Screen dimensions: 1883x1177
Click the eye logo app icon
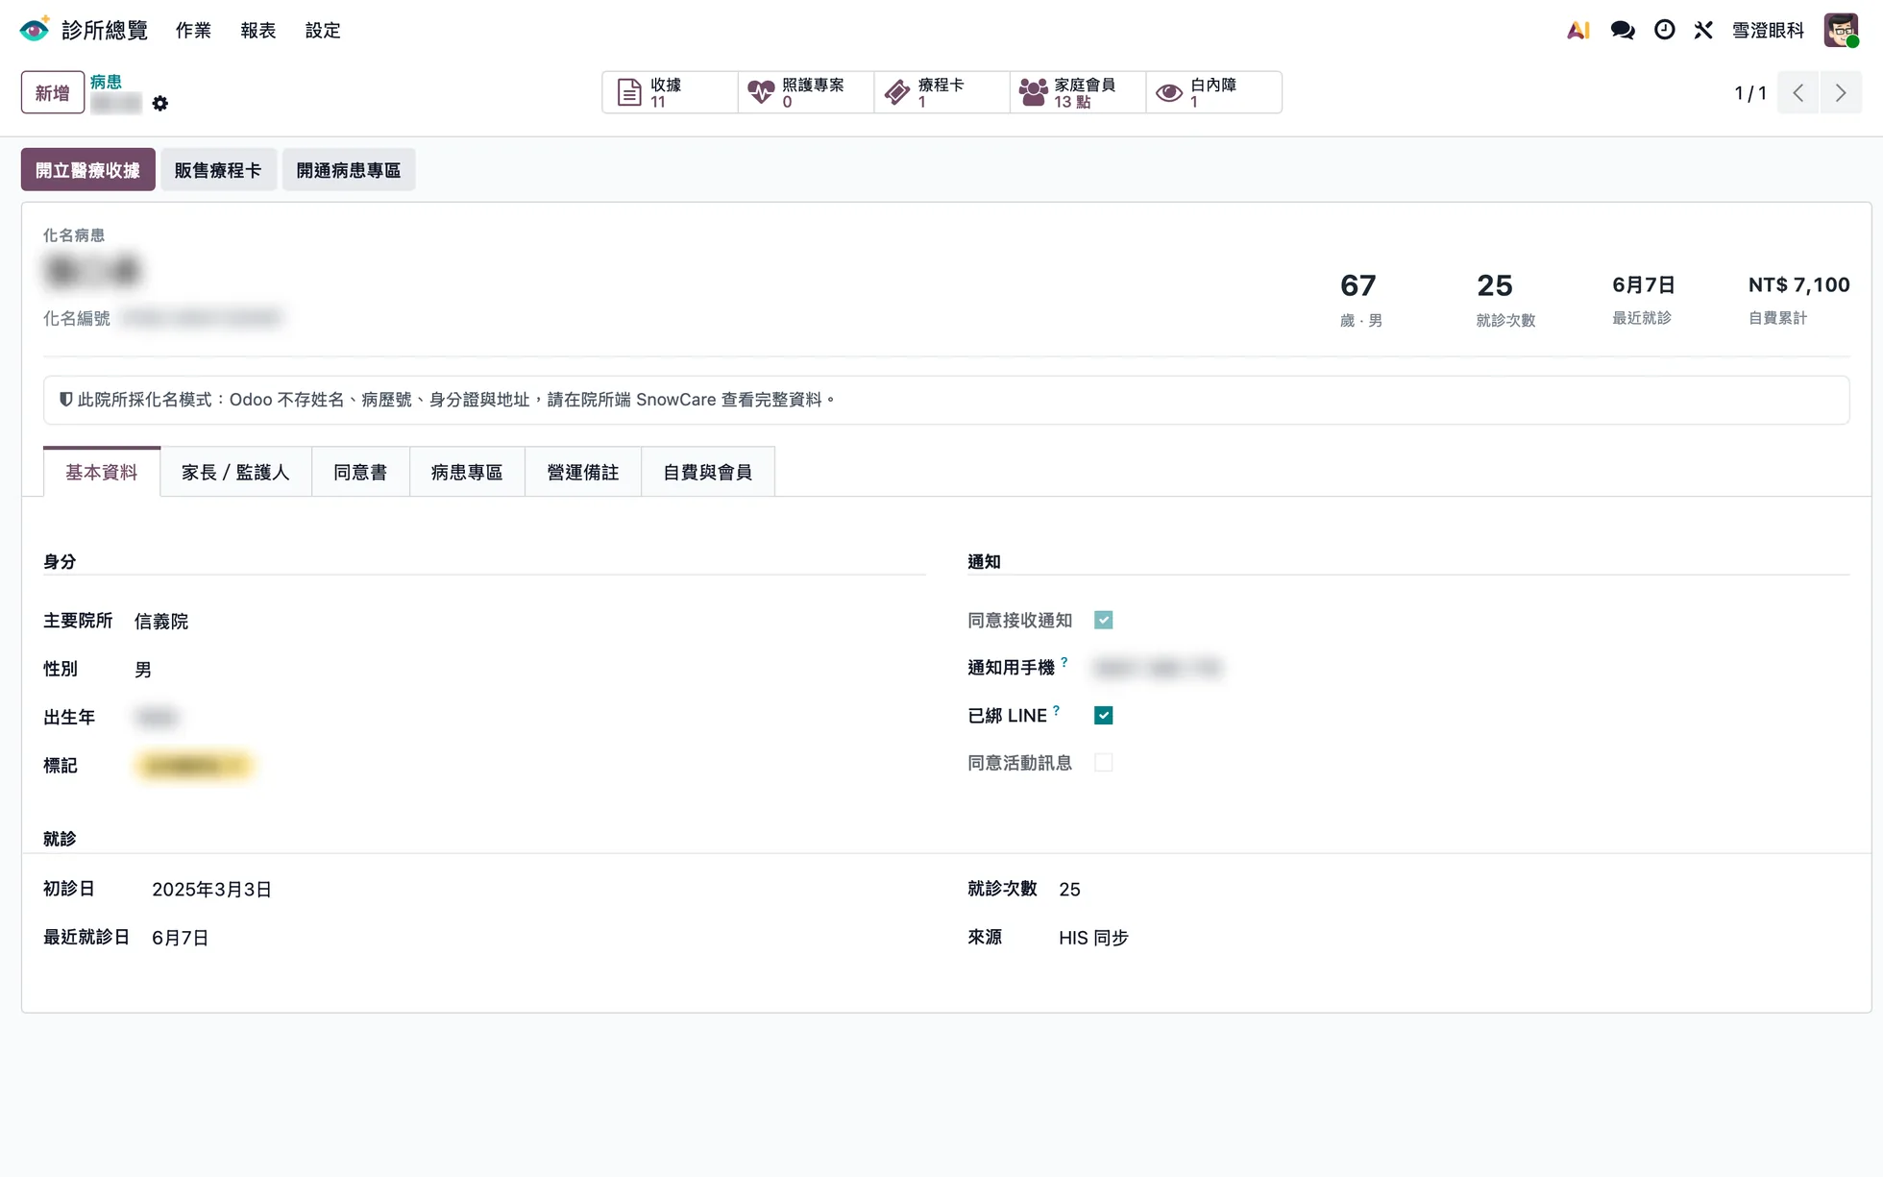click(x=35, y=30)
